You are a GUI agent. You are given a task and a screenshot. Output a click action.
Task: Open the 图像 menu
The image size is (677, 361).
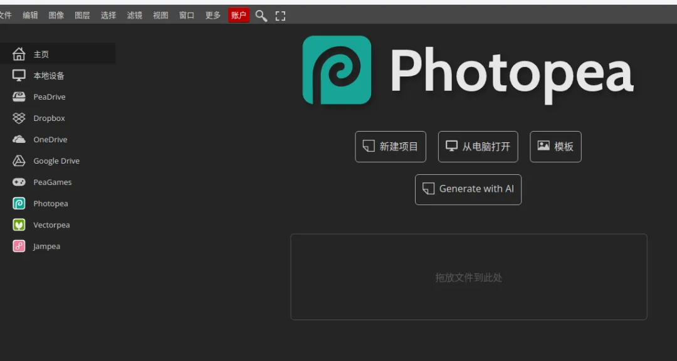point(56,16)
